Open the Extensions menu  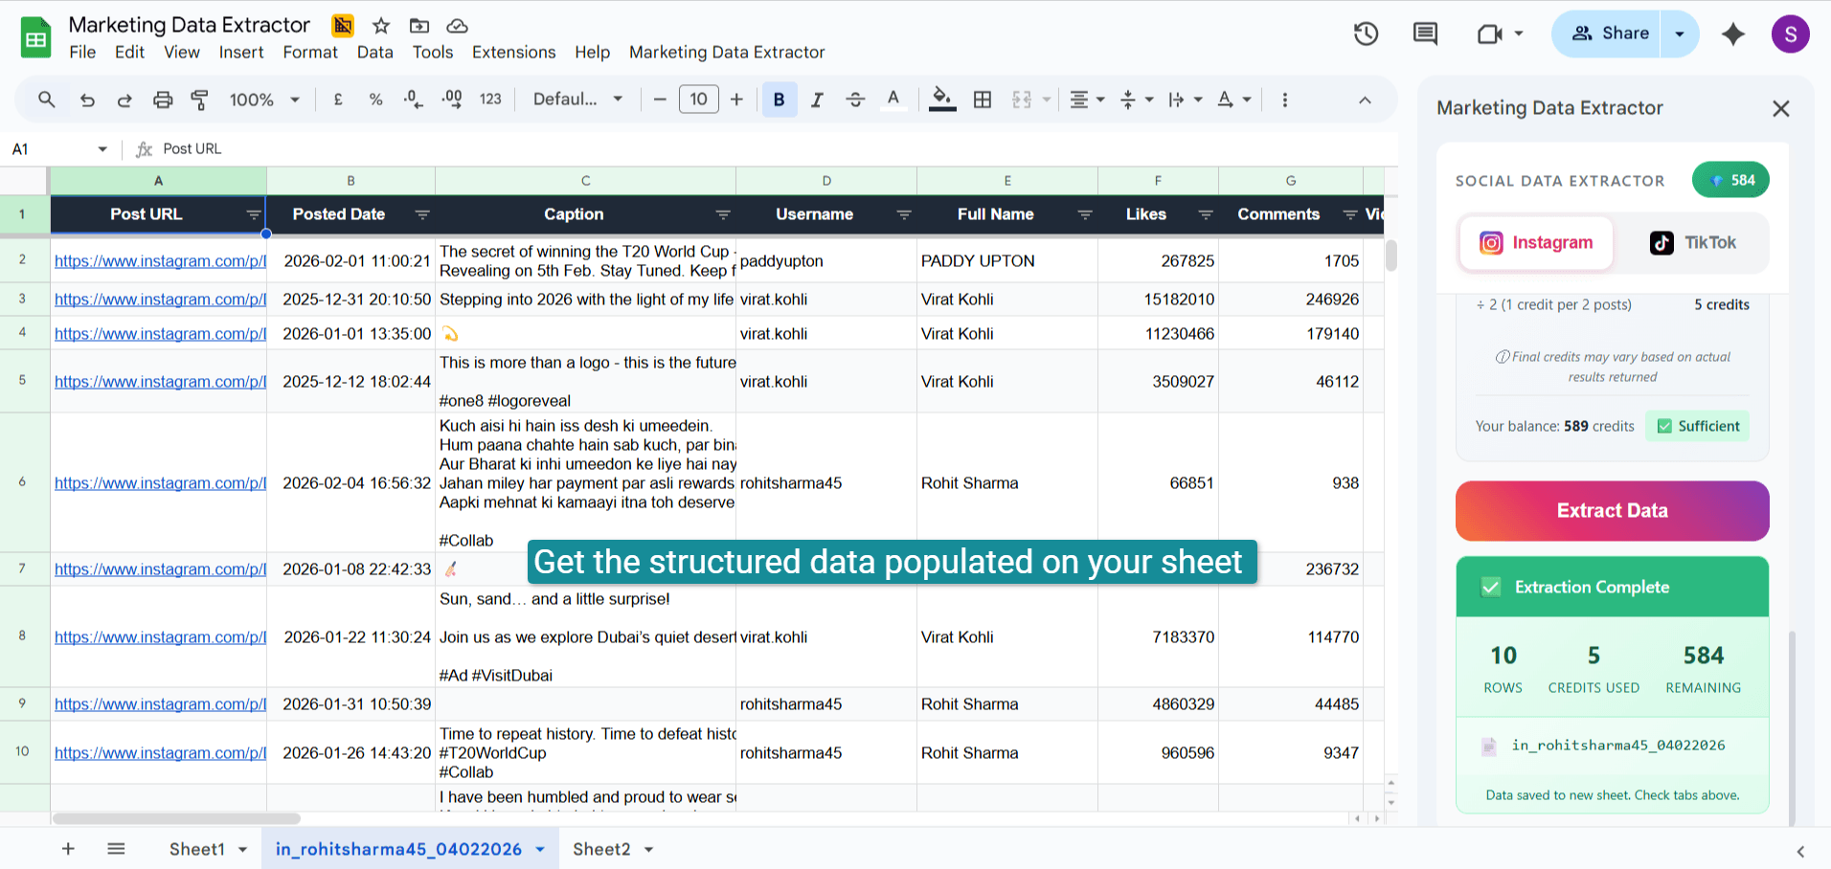(x=513, y=53)
